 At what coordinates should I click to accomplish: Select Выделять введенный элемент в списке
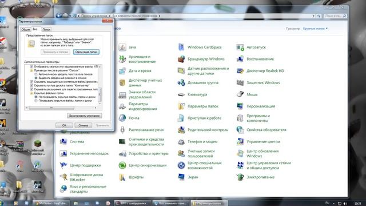36,78
